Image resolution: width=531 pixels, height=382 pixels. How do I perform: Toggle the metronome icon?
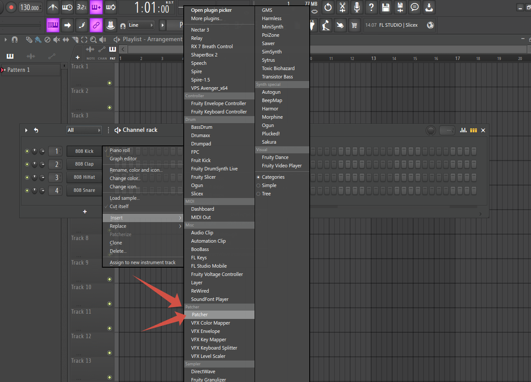(x=53, y=7)
